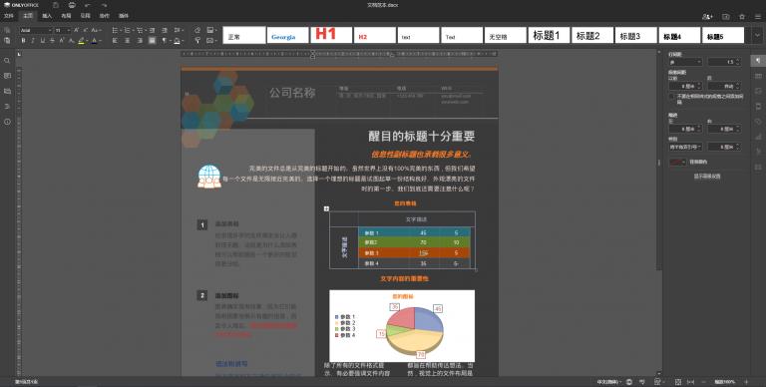
Task: Apply the Georgia style
Action: (287, 35)
